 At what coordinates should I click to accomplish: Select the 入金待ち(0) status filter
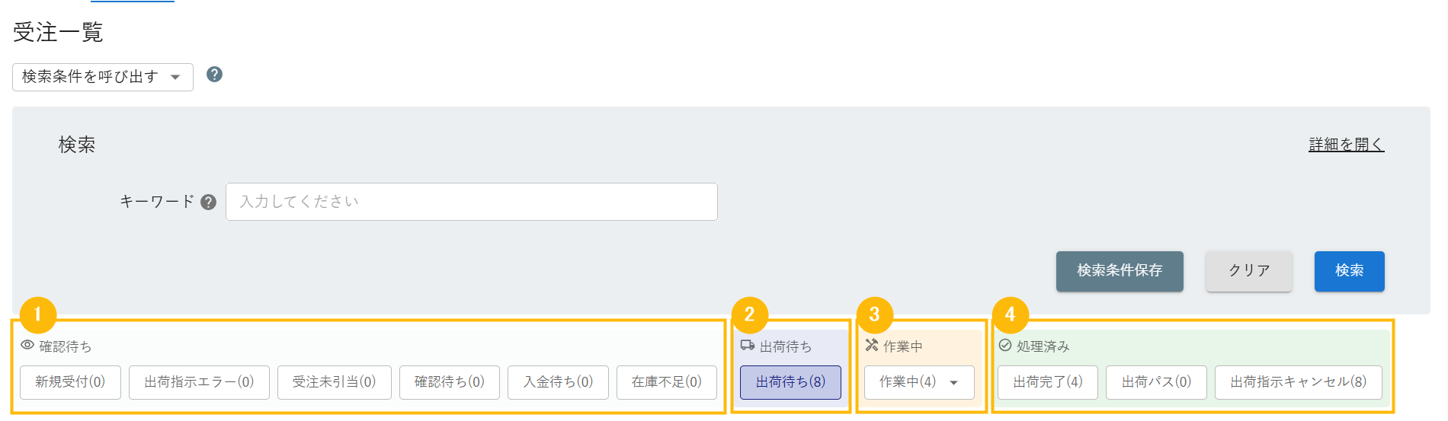[x=558, y=382]
